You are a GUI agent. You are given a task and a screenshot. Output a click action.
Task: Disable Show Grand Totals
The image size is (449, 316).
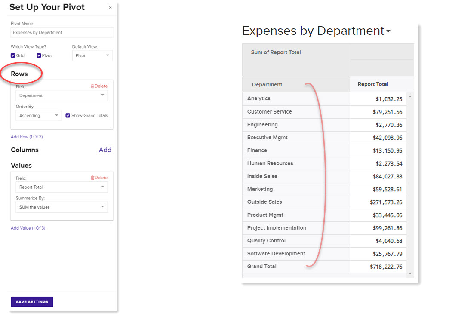click(x=68, y=115)
